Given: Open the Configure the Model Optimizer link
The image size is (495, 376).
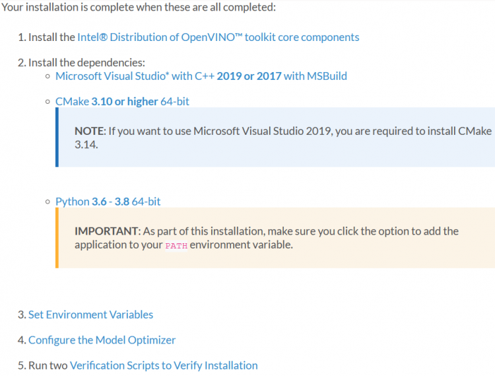Looking at the screenshot, I should (102, 340).
